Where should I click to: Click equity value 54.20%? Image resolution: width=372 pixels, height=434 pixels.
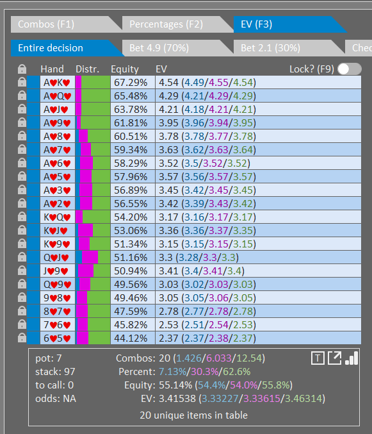point(131,217)
